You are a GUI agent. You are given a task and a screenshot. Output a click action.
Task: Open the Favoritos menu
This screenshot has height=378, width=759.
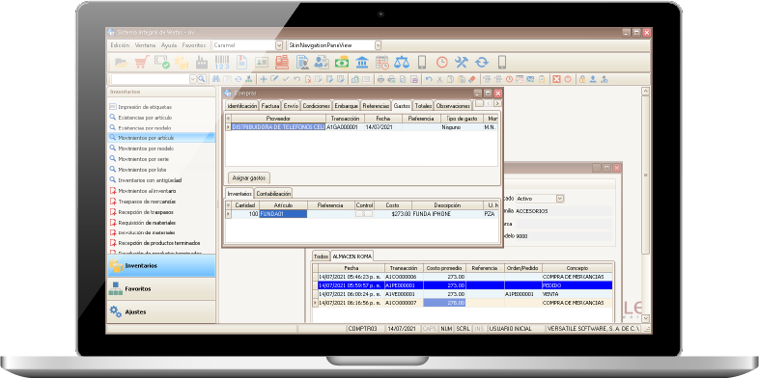pos(194,45)
